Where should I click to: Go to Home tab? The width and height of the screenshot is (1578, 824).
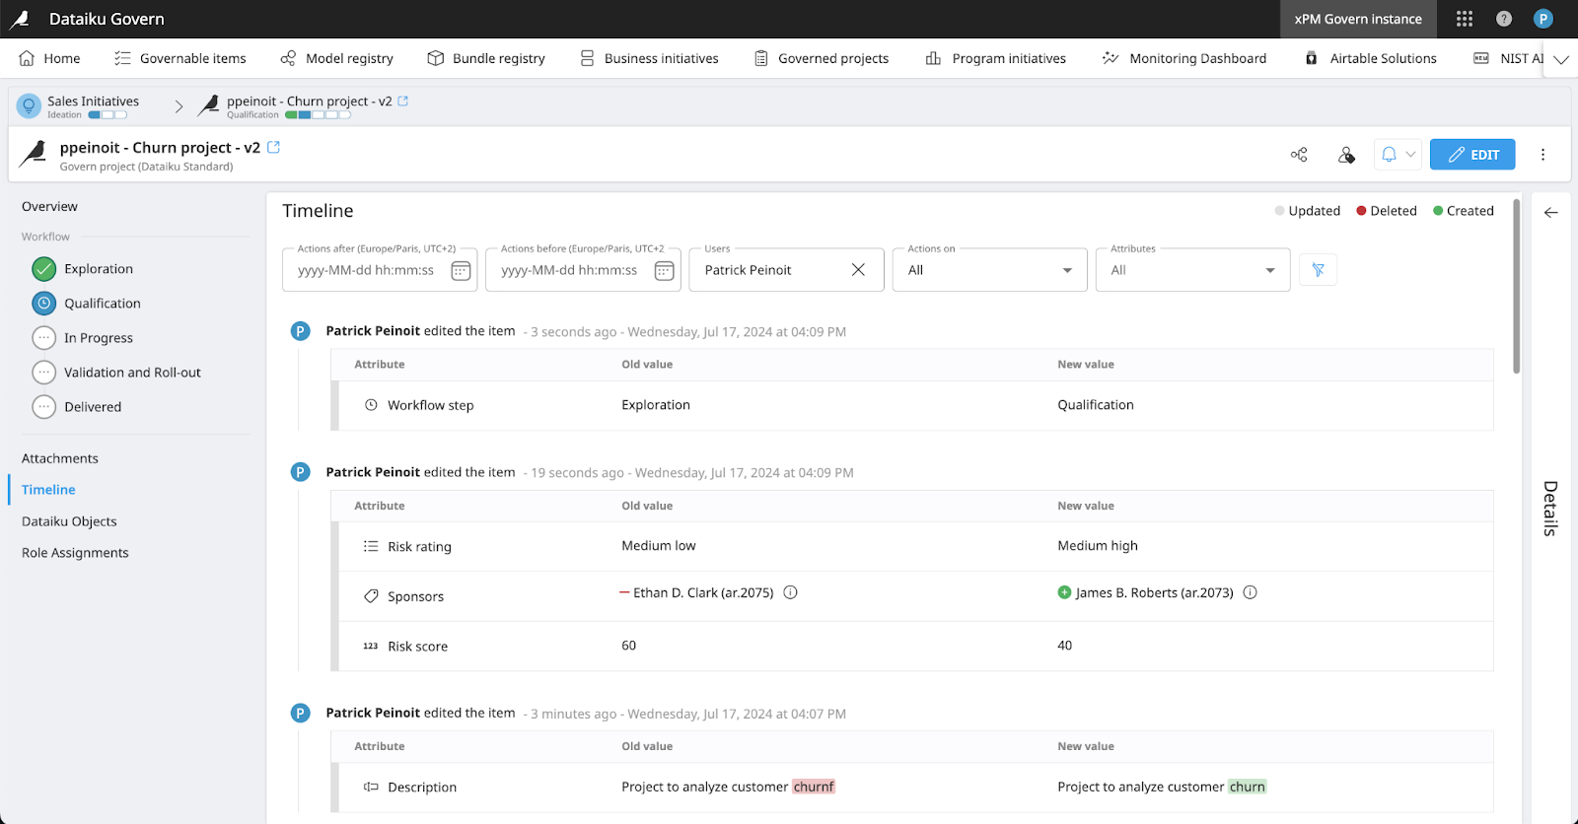[x=50, y=58]
